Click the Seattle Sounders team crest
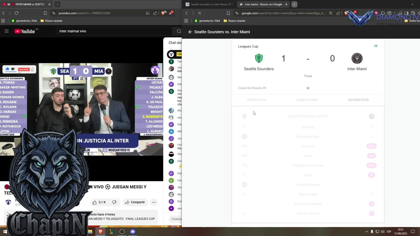 (259, 58)
